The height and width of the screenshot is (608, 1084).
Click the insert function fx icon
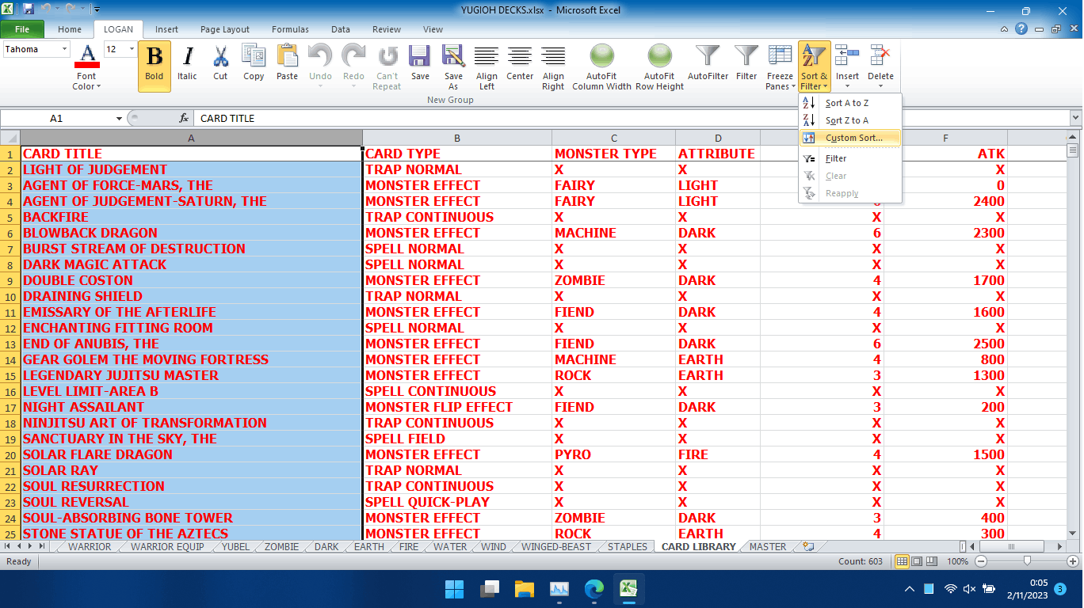click(x=184, y=118)
